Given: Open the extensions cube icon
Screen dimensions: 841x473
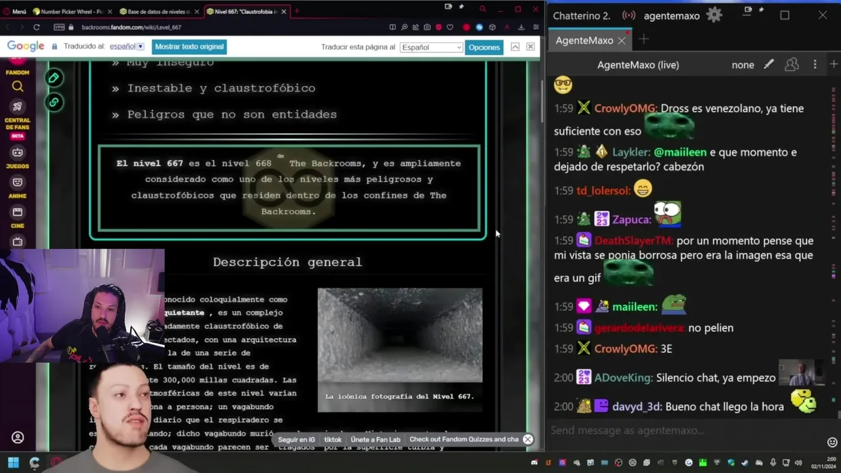Looking at the screenshot, I should 492,27.
